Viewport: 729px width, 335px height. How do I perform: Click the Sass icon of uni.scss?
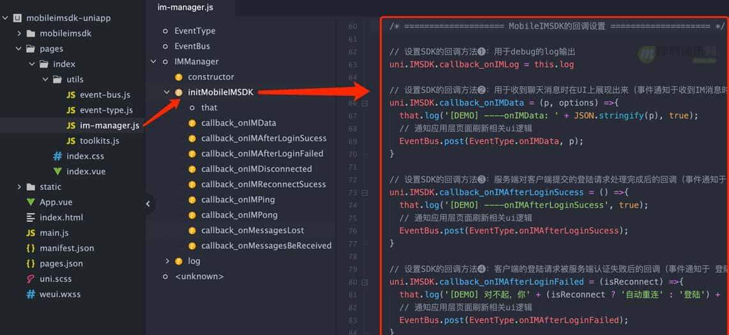[31, 279]
